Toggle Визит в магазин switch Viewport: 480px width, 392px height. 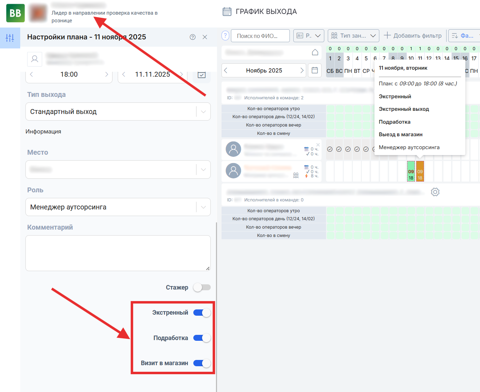202,363
